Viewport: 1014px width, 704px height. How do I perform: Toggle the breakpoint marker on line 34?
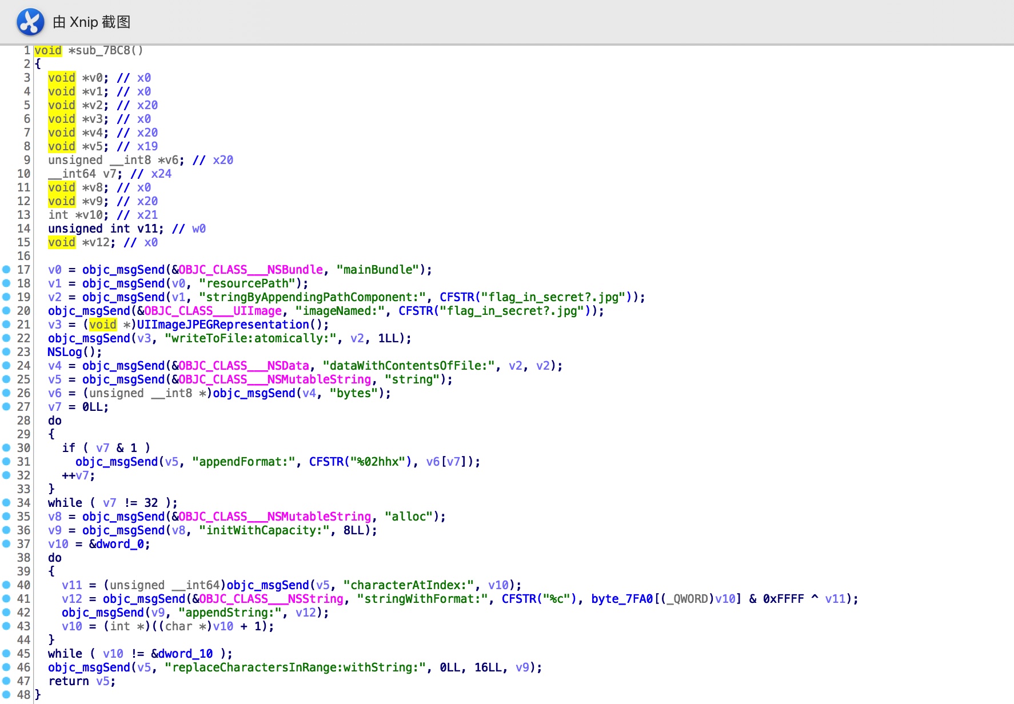pos(6,503)
